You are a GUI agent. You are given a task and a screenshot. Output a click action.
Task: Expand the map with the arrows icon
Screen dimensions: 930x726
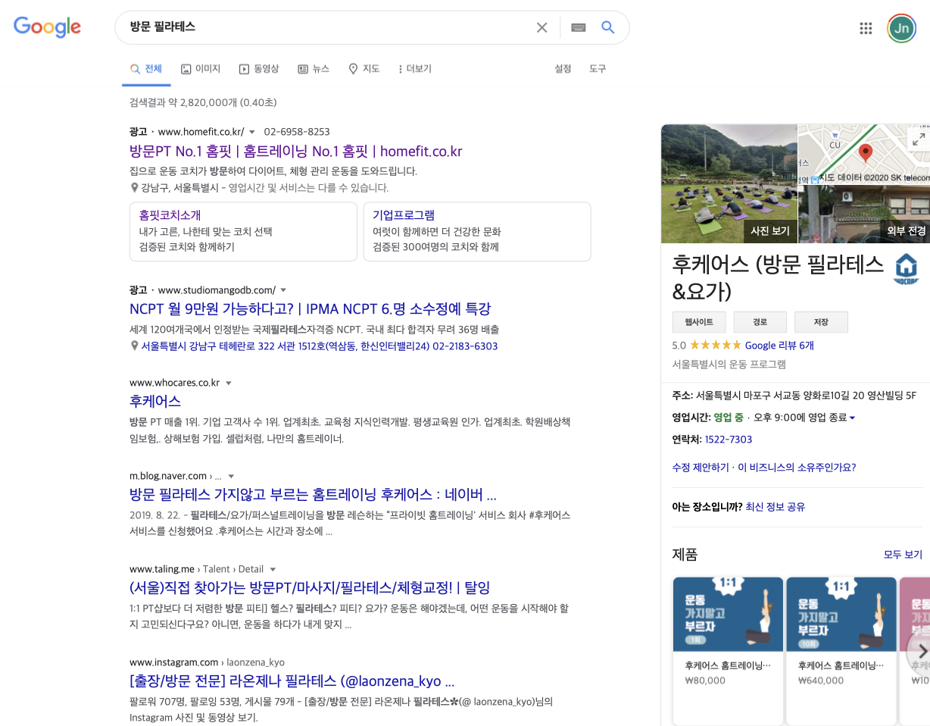click(x=918, y=139)
